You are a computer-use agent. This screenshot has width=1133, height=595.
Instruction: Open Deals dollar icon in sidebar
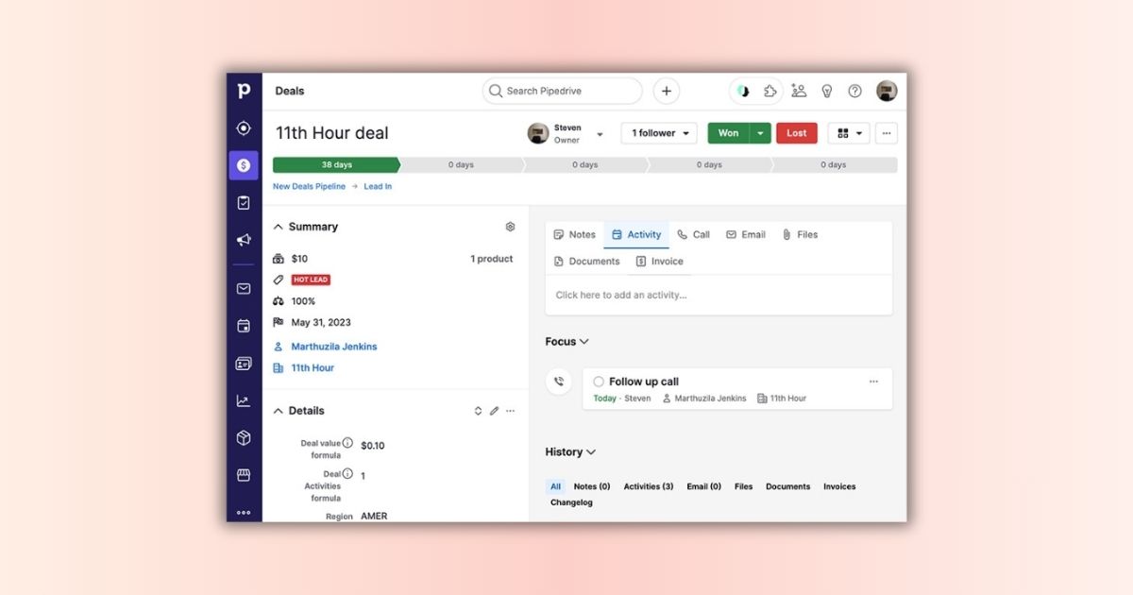(x=244, y=165)
